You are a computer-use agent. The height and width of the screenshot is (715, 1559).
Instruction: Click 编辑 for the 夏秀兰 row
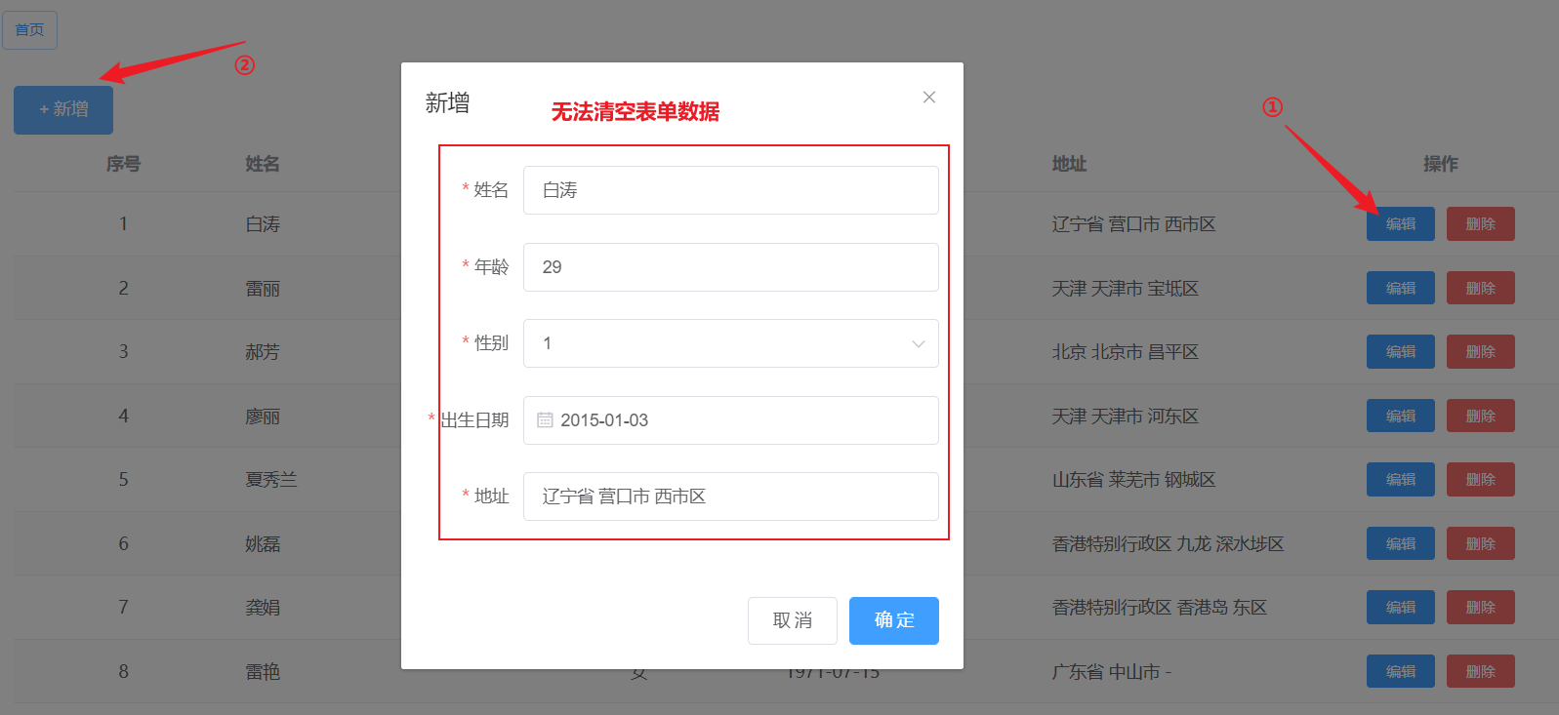click(1401, 480)
